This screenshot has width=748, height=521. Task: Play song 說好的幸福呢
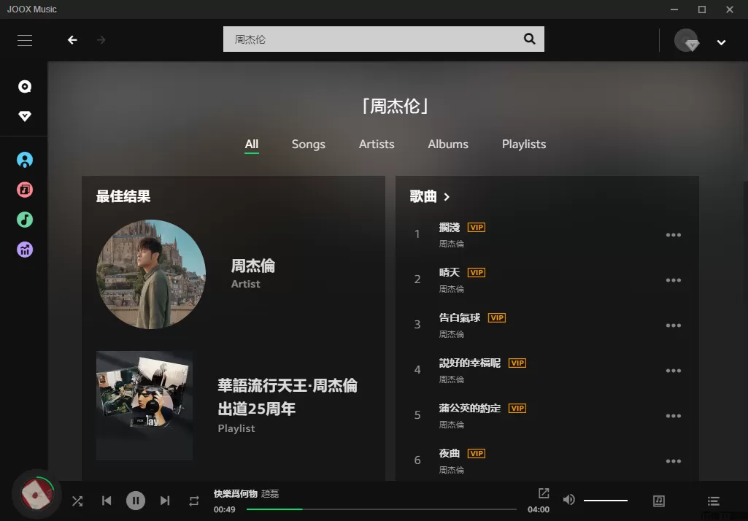coord(470,363)
